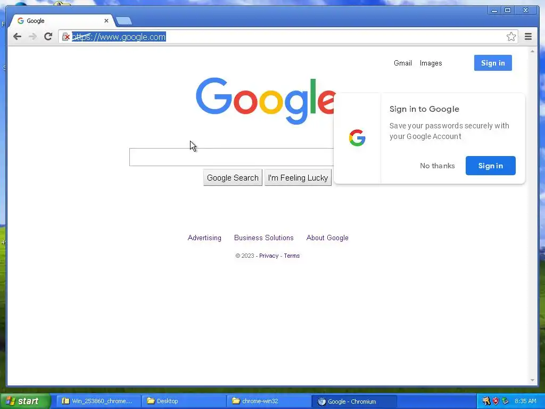
Task: Bookmark this page with the star icon
Action: click(511, 37)
